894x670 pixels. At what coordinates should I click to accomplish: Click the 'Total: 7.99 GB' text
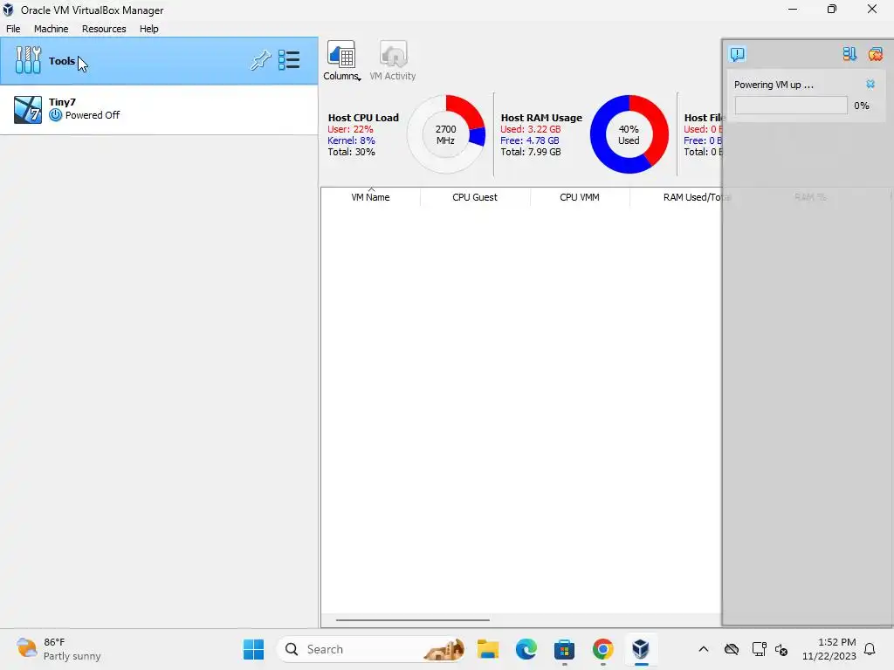click(530, 152)
